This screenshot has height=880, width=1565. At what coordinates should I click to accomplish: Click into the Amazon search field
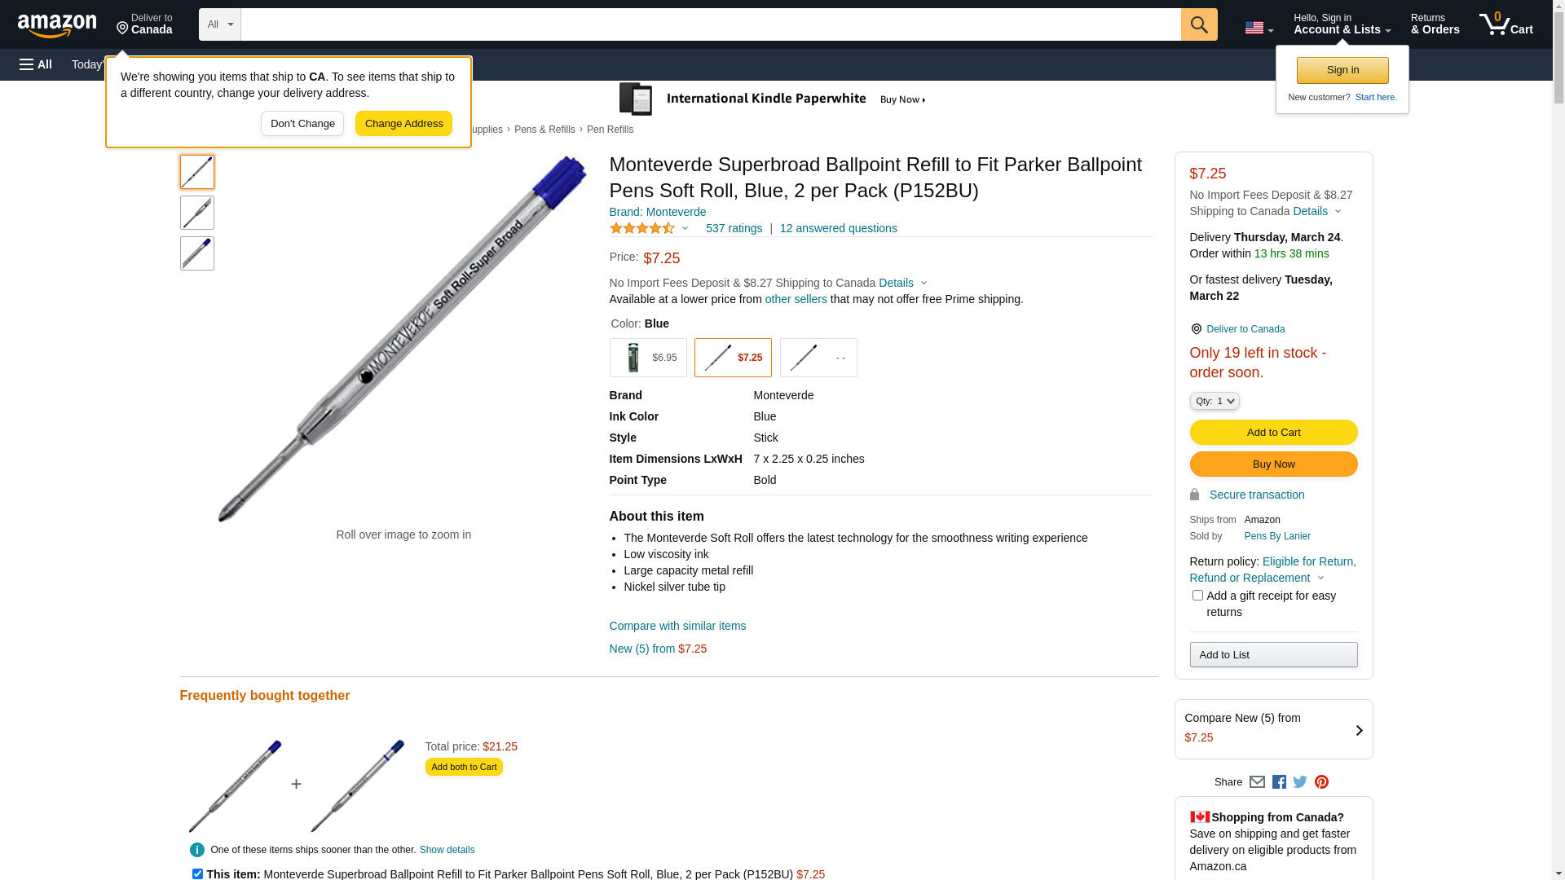710,24
